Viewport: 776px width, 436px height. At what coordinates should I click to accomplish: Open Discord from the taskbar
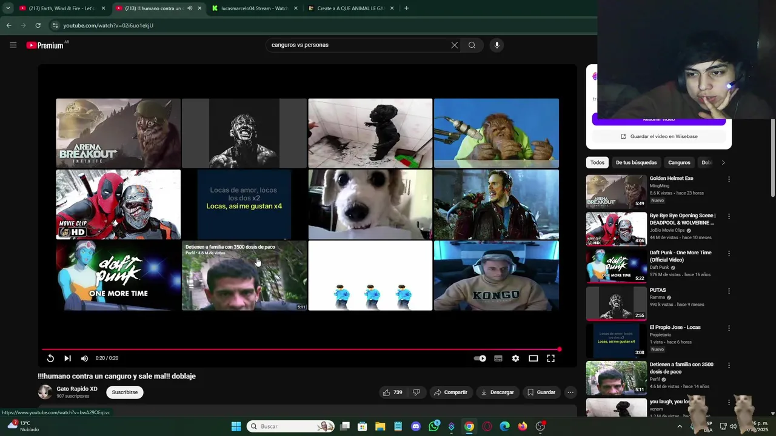pos(416,426)
